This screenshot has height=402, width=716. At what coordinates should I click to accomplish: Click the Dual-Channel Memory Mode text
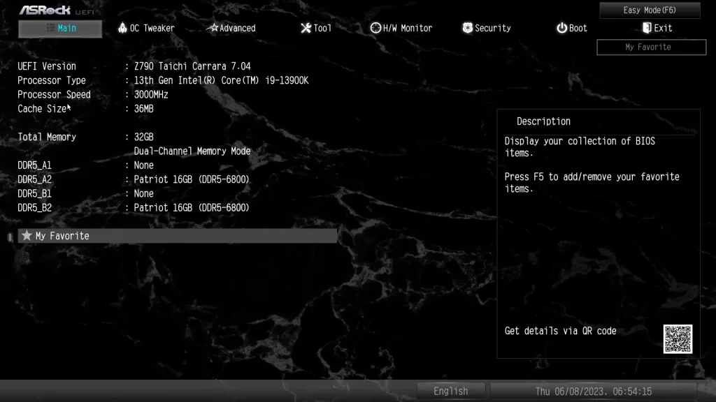point(192,151)
